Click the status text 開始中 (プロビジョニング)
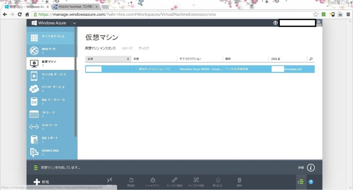Viewport: 353px width, 190px height. pyautogui.click(x=154, y=69)
